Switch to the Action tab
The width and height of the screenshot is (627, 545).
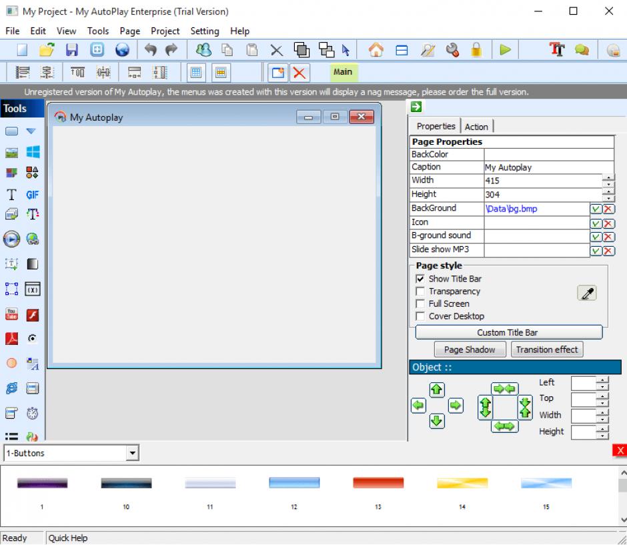pos(476,127)
